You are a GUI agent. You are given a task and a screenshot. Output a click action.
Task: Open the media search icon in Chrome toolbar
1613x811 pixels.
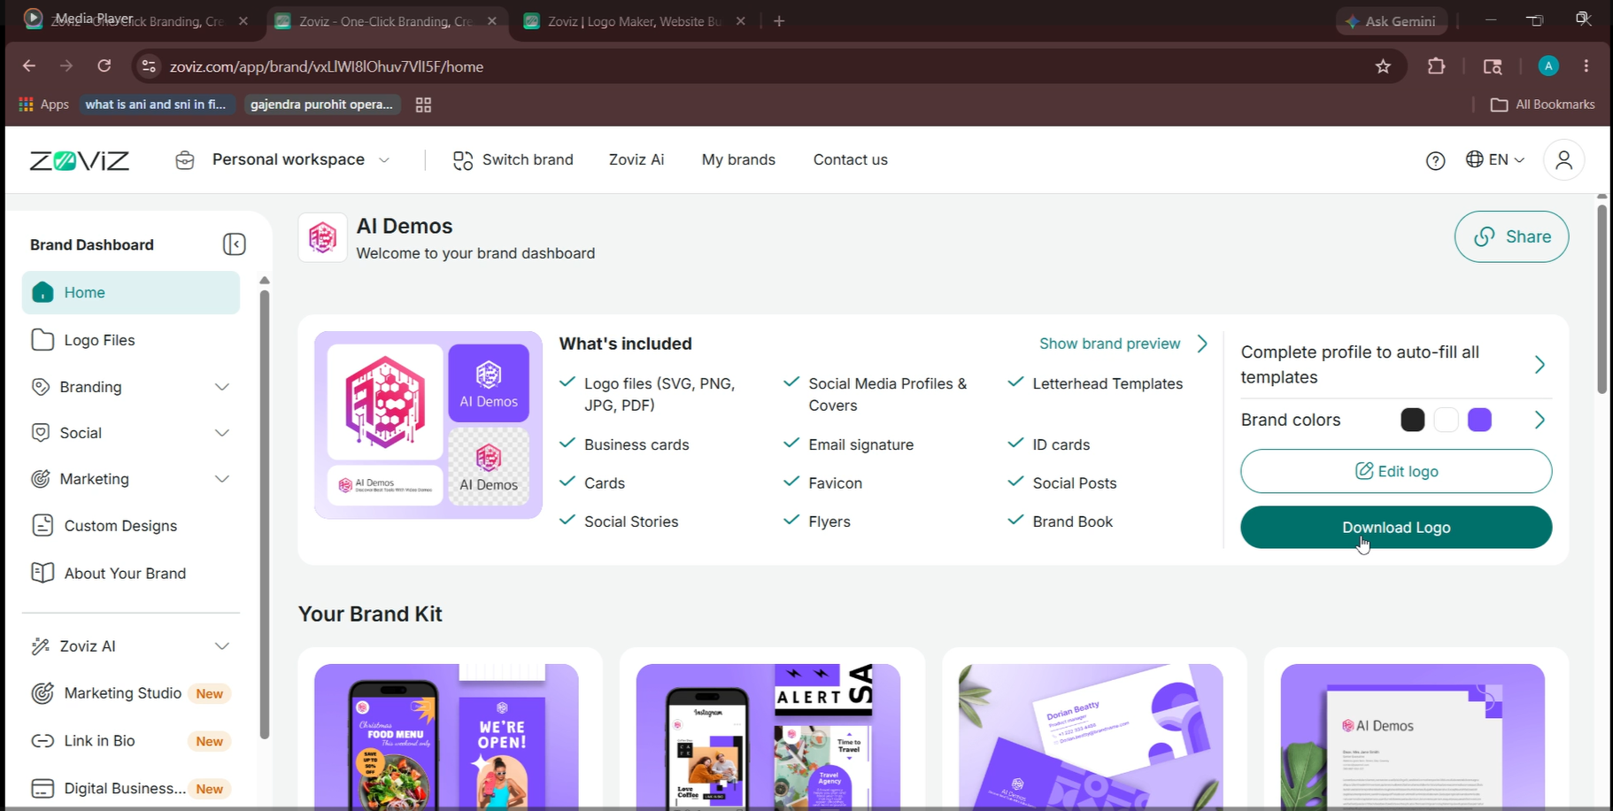[x=1493, y=66]
